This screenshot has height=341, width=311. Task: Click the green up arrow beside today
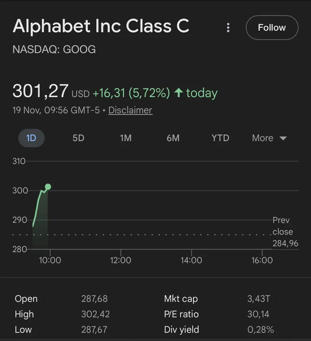(x=178, y=93)
